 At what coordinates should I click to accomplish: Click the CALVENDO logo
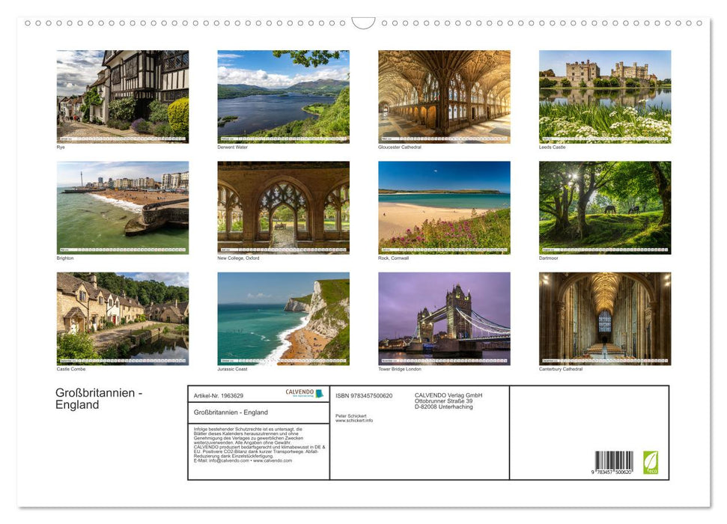305,393
